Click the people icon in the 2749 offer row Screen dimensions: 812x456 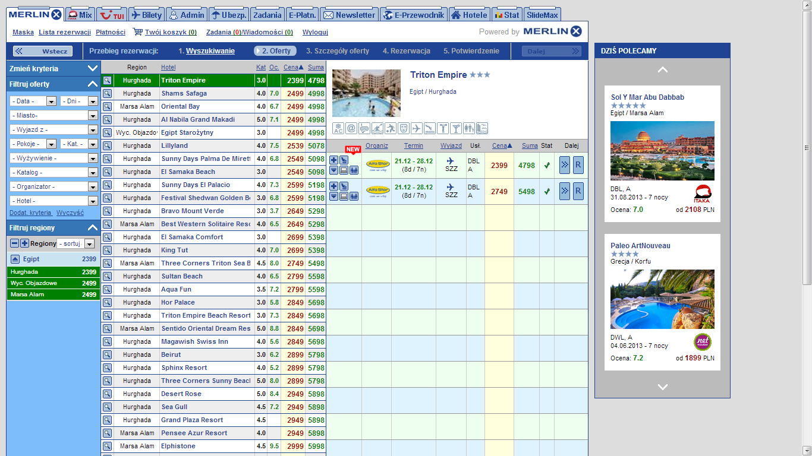[354, 197]
